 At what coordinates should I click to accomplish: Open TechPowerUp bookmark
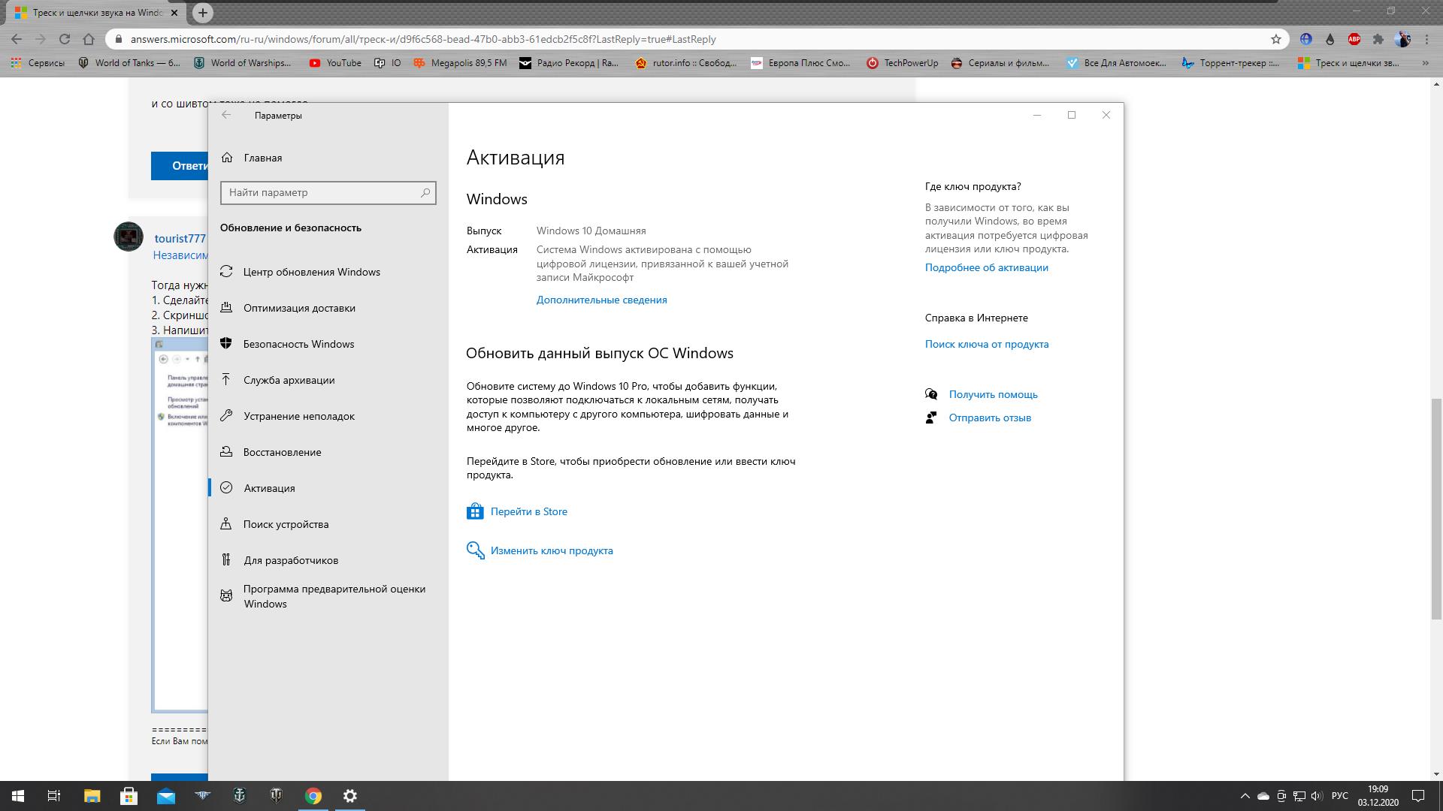[x=902, y=63]
